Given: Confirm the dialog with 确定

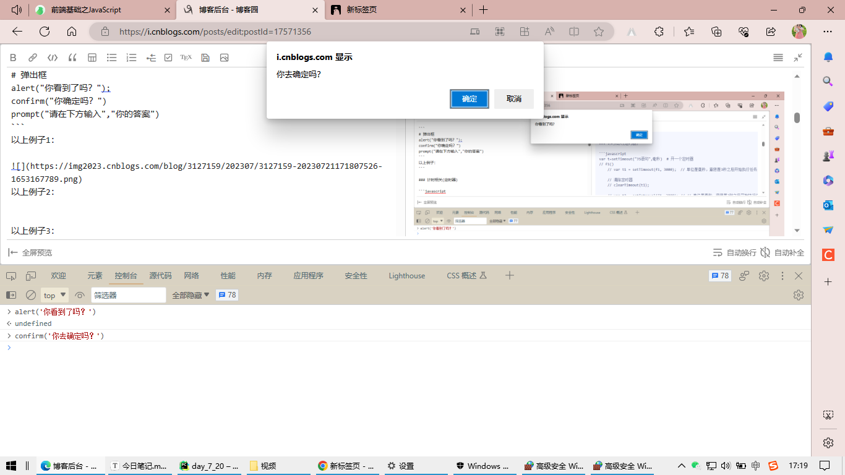Looking at the screenshot, I should click(470, 99).
